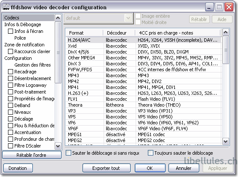Viewport: 238px width, 177px height.
Task: Open decoder cell for the MPEG2 row
Action: 115,140
